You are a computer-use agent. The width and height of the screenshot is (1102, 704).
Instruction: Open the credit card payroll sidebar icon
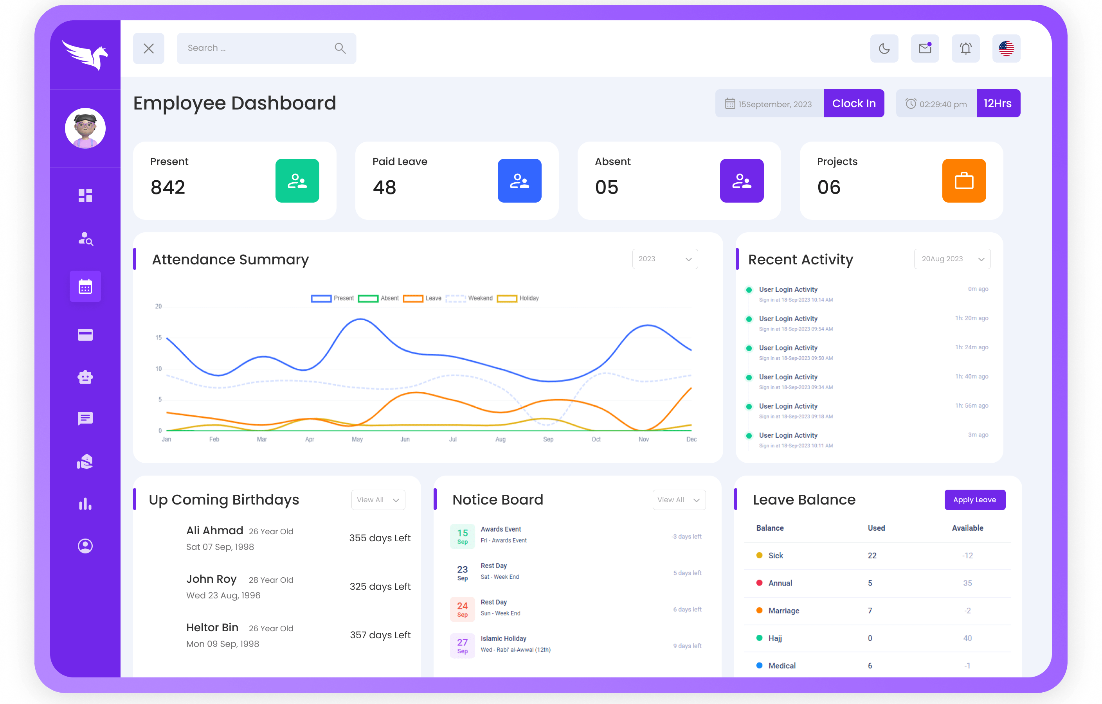pos(85,335)
